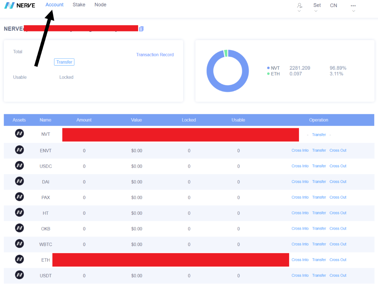Open the Transaction Record link

pos(155,55)
